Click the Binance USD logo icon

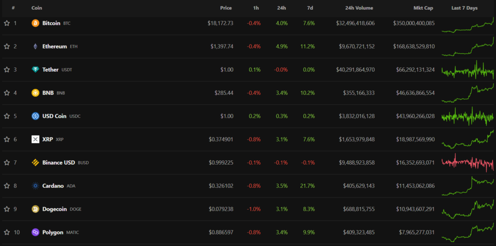[35, 163]
